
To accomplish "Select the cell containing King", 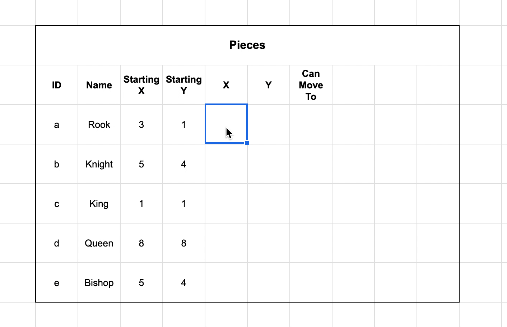I will click(99, 204).
